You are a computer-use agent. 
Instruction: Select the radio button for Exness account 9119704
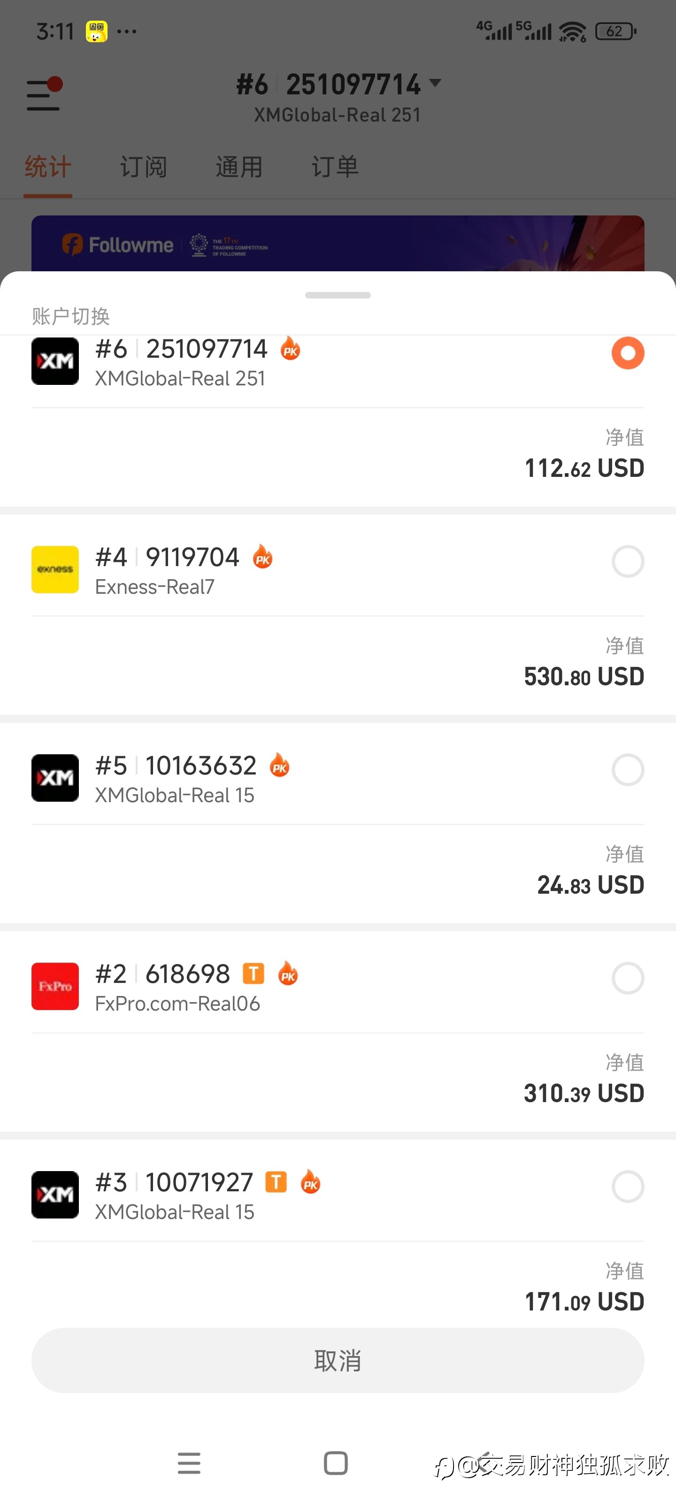628,561
